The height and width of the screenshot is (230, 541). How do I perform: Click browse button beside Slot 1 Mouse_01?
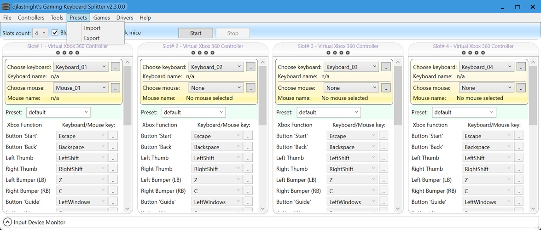(x=115, y=88)
